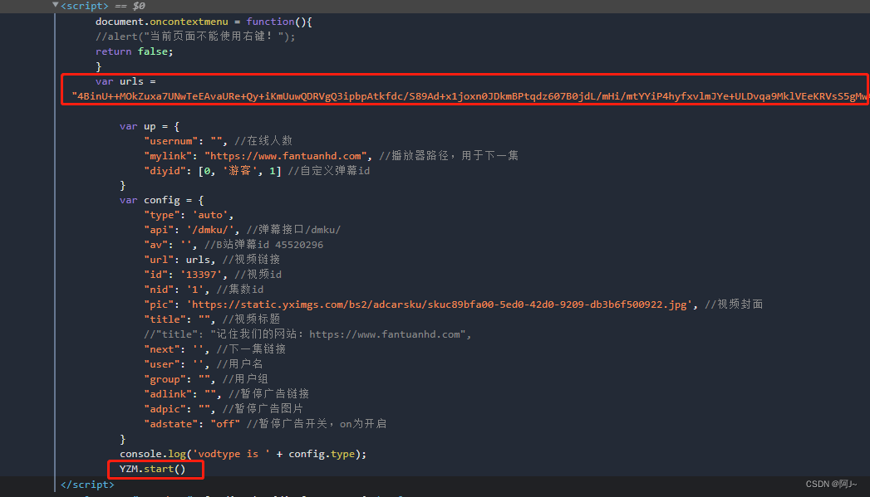Click the pic URL on static.yximgs.com
The height and width of the screenshot is (497, 870).
pyautogui.click(x=440, y=305)
